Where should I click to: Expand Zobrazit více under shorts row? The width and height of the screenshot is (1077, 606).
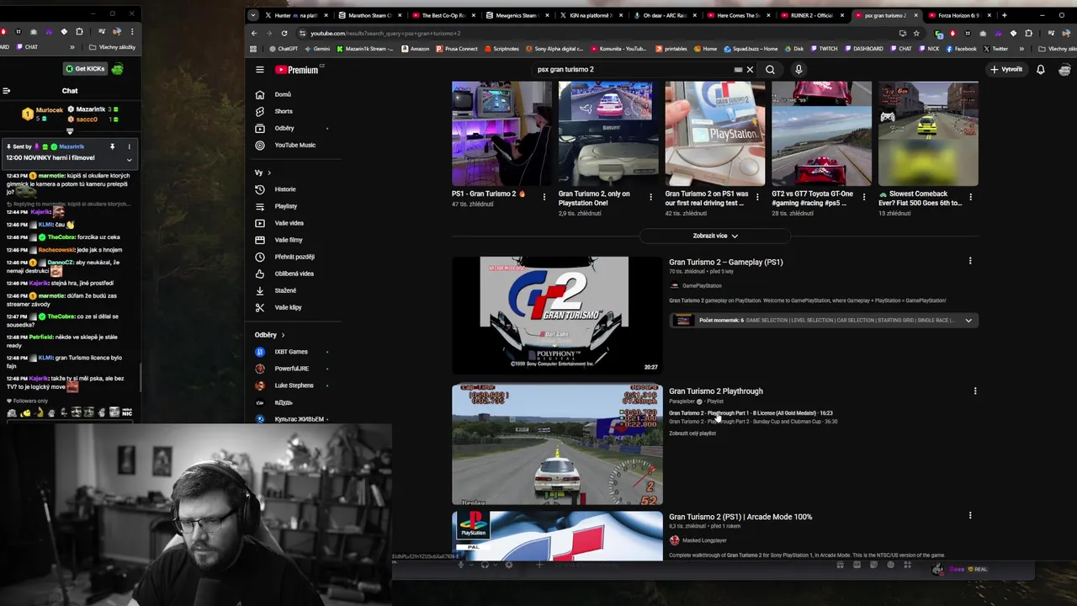coord(715,236)
